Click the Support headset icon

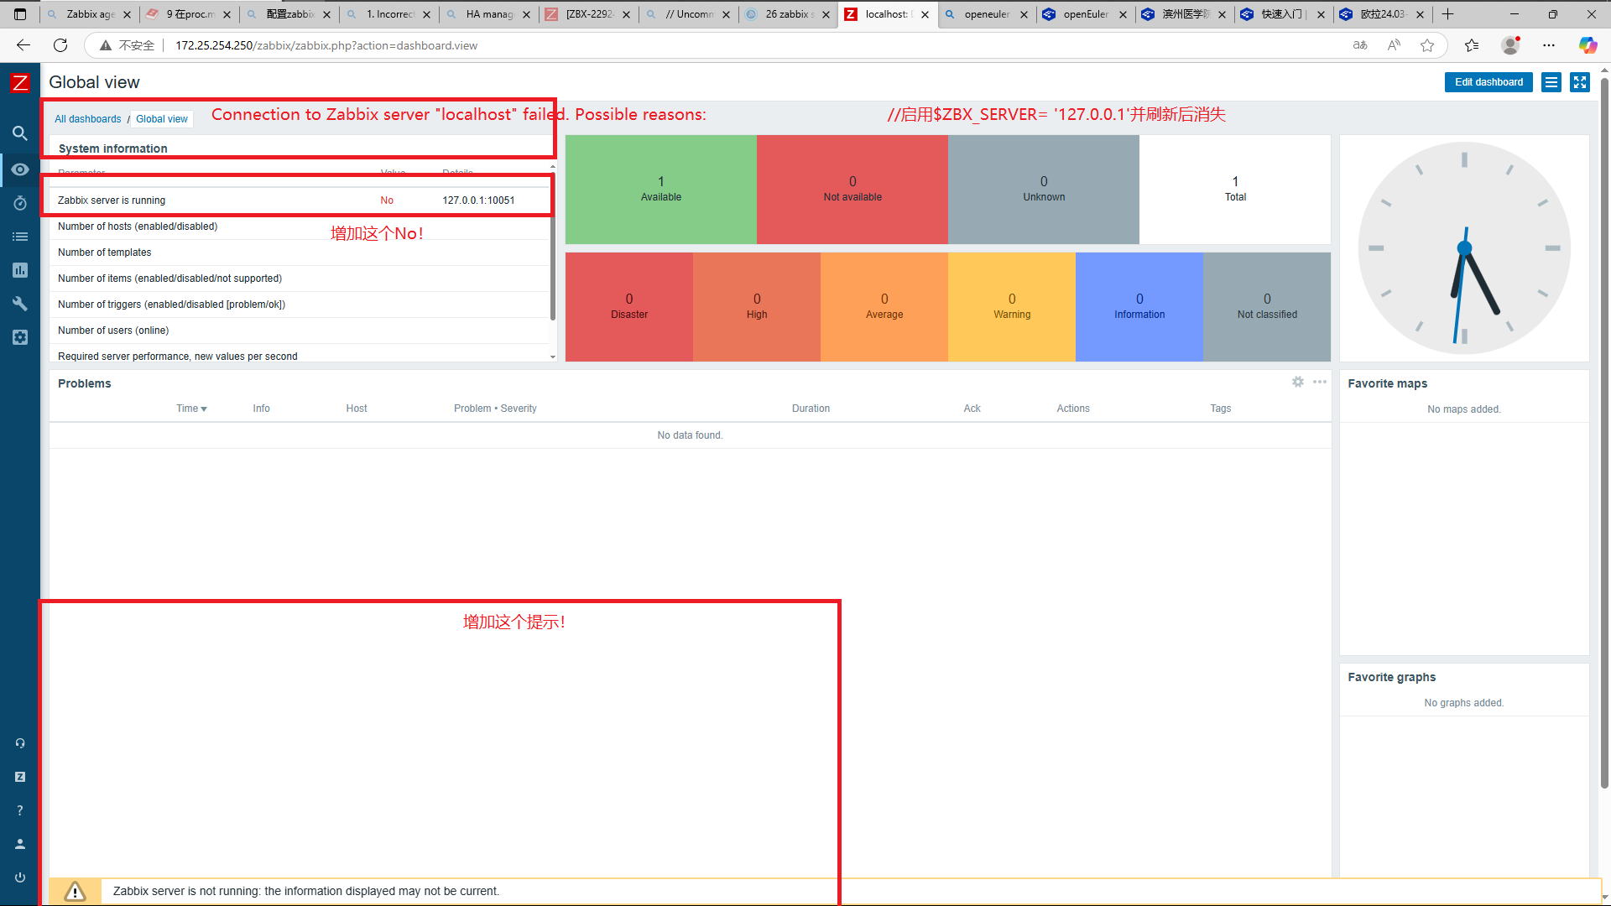20,743
